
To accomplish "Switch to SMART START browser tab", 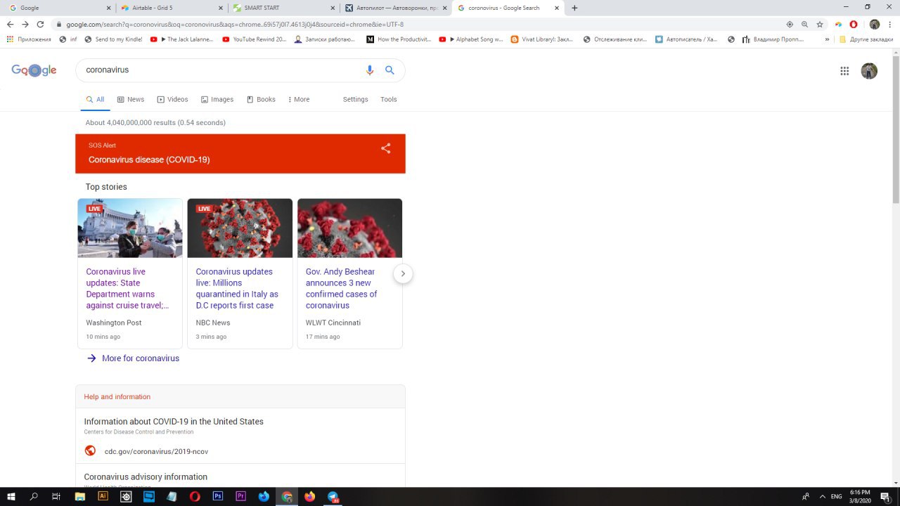I will click(284, 8).
